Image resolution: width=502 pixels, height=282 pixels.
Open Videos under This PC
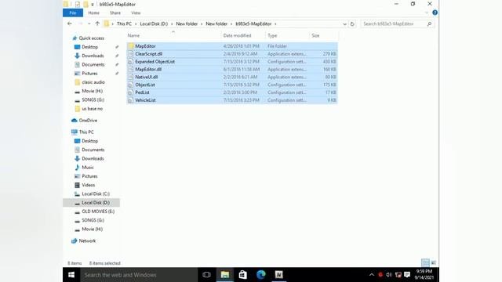click(x=88, y=185)
